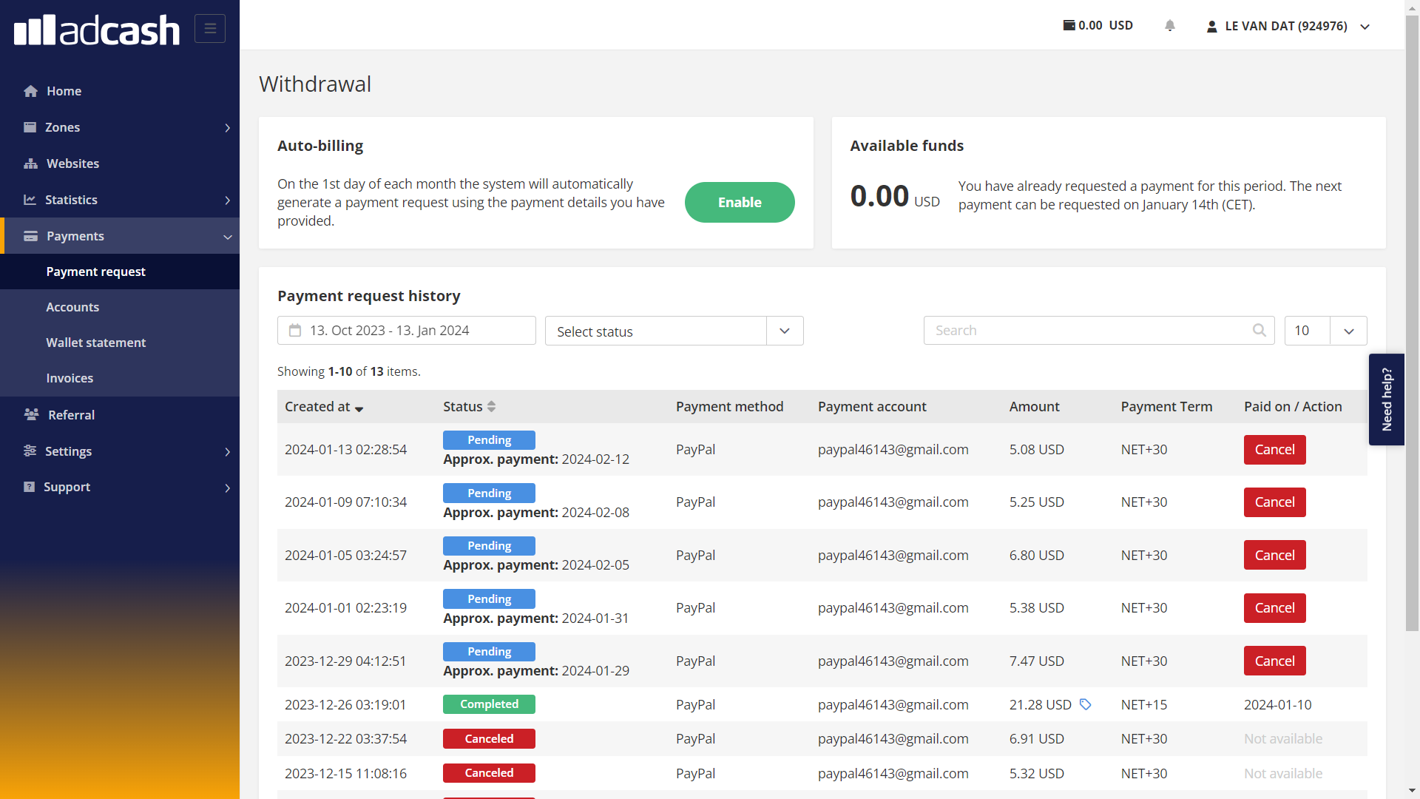This screenshot has height=799, width=1420.
Task: Click the Adcash logo
Action: (x=97, y=30)
